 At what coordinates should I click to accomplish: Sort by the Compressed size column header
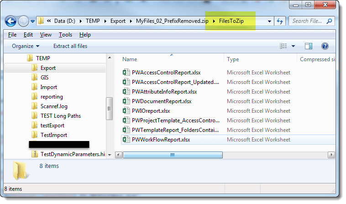pyautogui.click(x=317, y=59)
